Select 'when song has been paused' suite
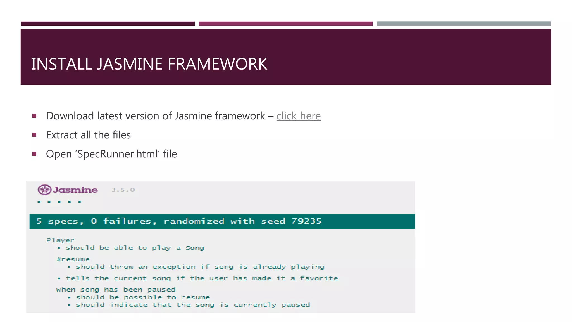Image resolution: width=572 pixels, height=322 pixels. pos(116,290)
